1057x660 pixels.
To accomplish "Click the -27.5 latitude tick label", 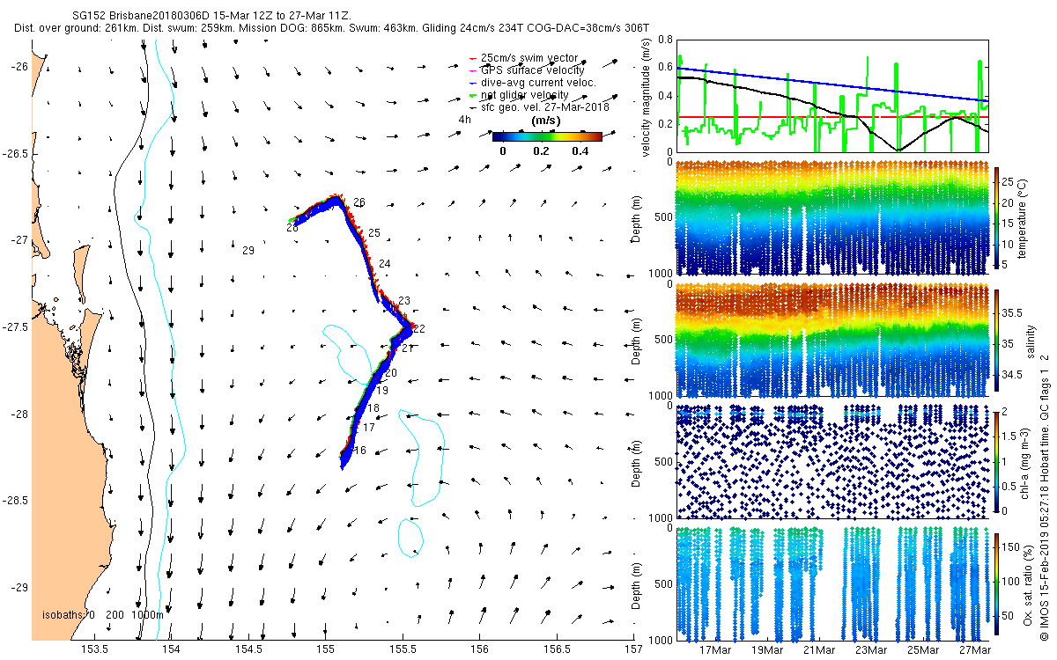I will [15, 327].
